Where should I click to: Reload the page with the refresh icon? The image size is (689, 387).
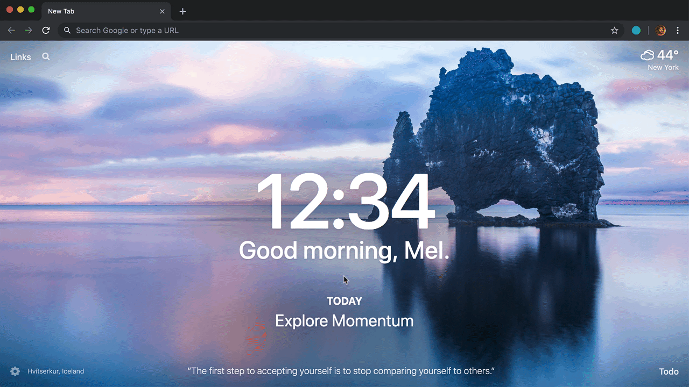click(46, 30)
